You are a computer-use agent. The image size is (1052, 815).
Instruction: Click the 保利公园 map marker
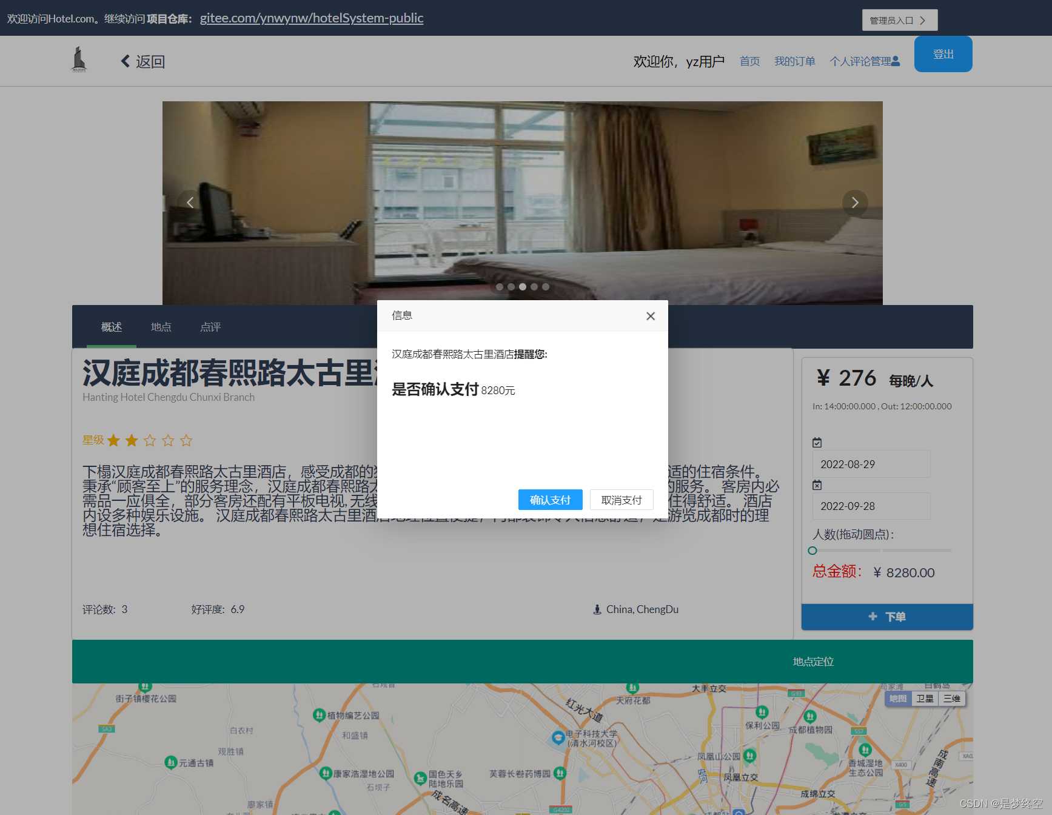tap(762, 711)
